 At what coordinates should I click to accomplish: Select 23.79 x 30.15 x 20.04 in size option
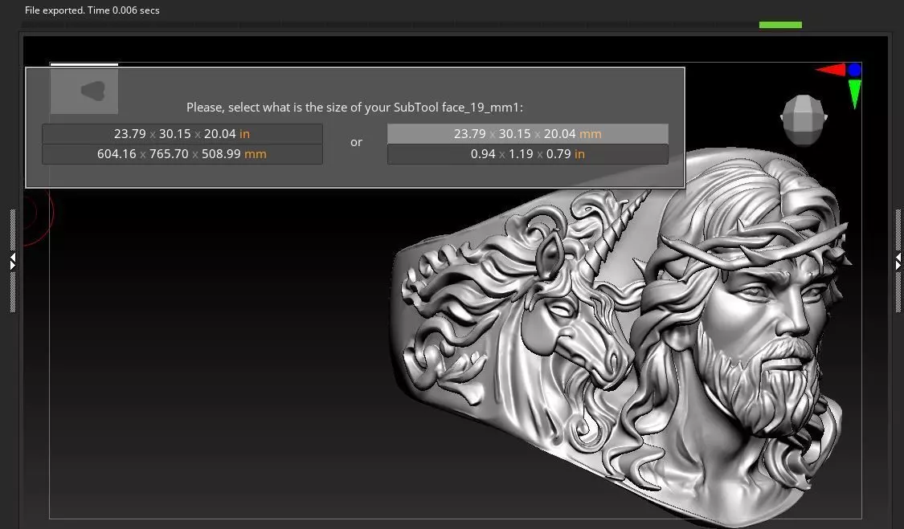point(182,134)
